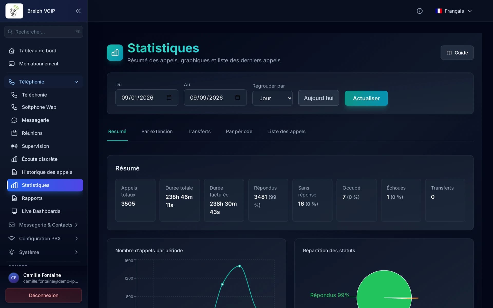Go to Tableau de bord

pyautogui.click(x=44, y=51)
